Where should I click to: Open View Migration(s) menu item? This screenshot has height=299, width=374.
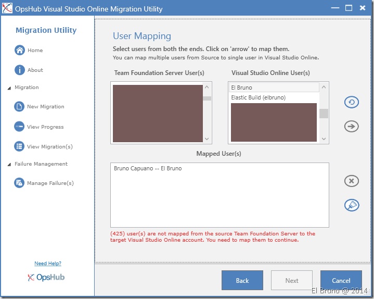coord(49,146)
